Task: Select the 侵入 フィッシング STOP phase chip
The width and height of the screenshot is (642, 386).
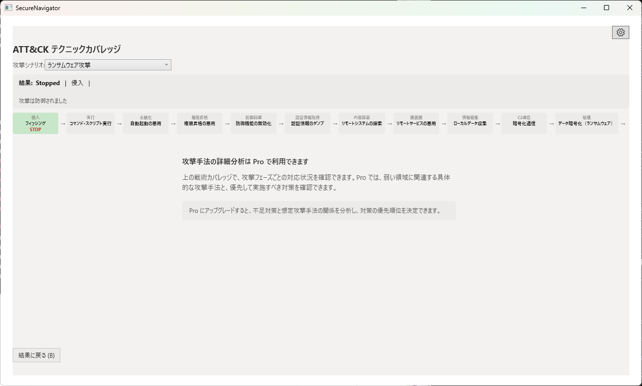Action: [35, 123]
